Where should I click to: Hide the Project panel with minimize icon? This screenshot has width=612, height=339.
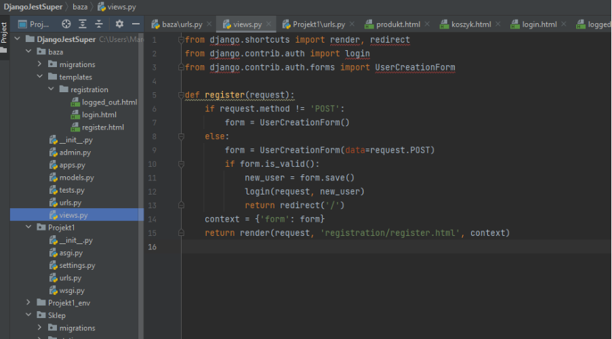[x=134, y=24]
